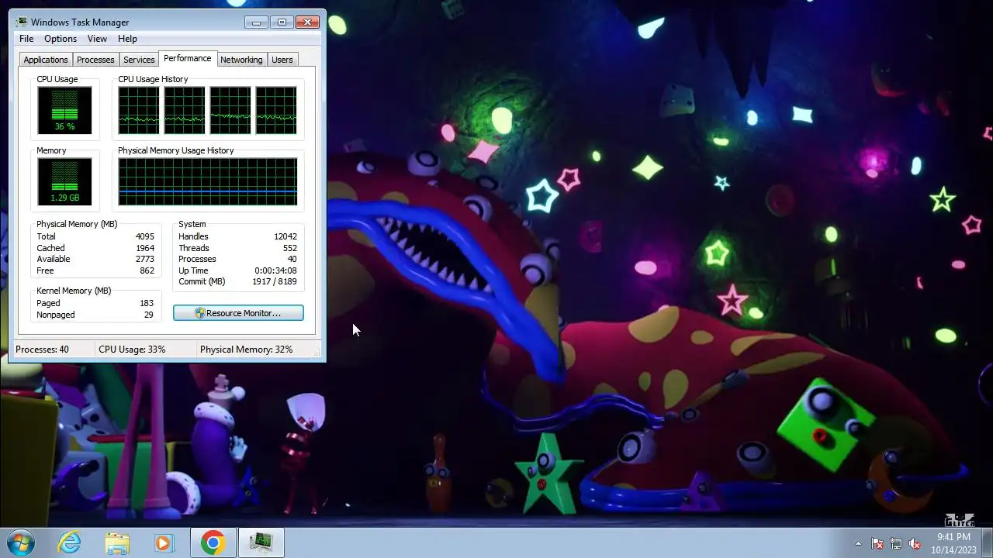
Task: Click the Task Manager title bar icon
Action: [22, 22]
